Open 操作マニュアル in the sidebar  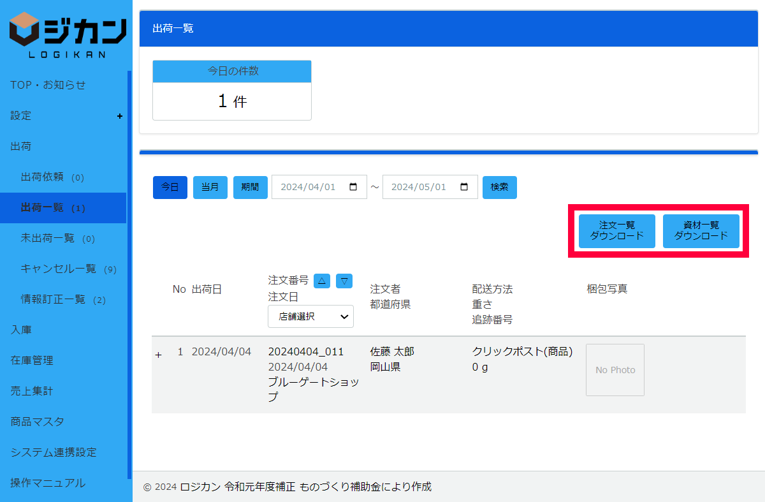pos(48,483)
